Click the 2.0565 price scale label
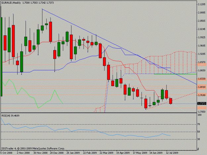The height and width of the screenshot is (155, 207). click(202, 21)
